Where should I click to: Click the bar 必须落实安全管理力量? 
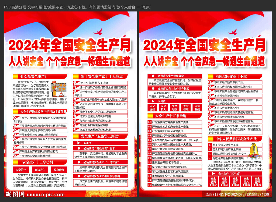175,76
